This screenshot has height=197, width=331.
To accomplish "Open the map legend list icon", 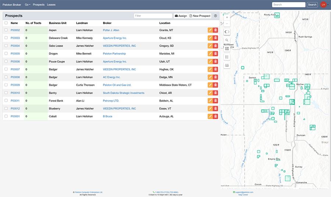I will [227, 57].
